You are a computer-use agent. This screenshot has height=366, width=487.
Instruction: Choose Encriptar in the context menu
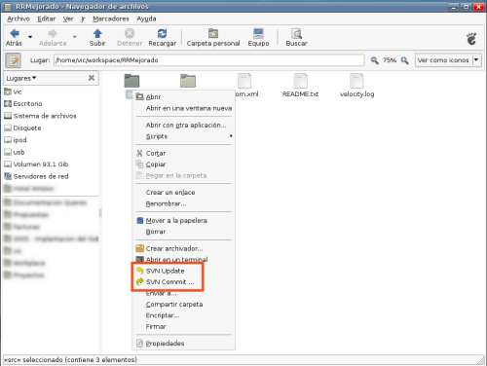pos(184,315)
